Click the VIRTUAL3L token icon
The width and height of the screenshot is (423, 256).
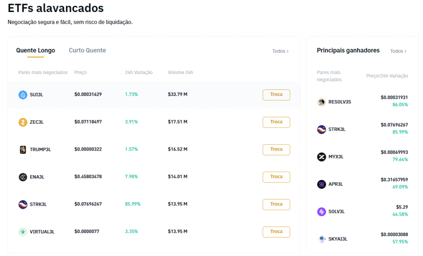tap(23, 232)
